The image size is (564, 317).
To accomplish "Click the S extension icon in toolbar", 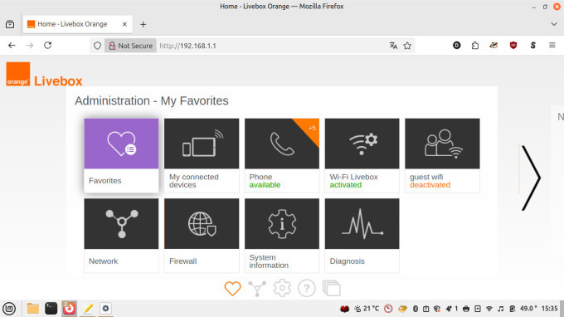I will click(532, 46).
